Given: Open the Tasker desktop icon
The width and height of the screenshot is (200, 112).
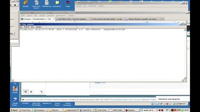Looking at the screenshot, I should coord(68,4).
